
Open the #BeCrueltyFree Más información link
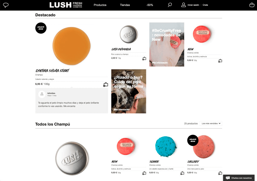point(160,63)
